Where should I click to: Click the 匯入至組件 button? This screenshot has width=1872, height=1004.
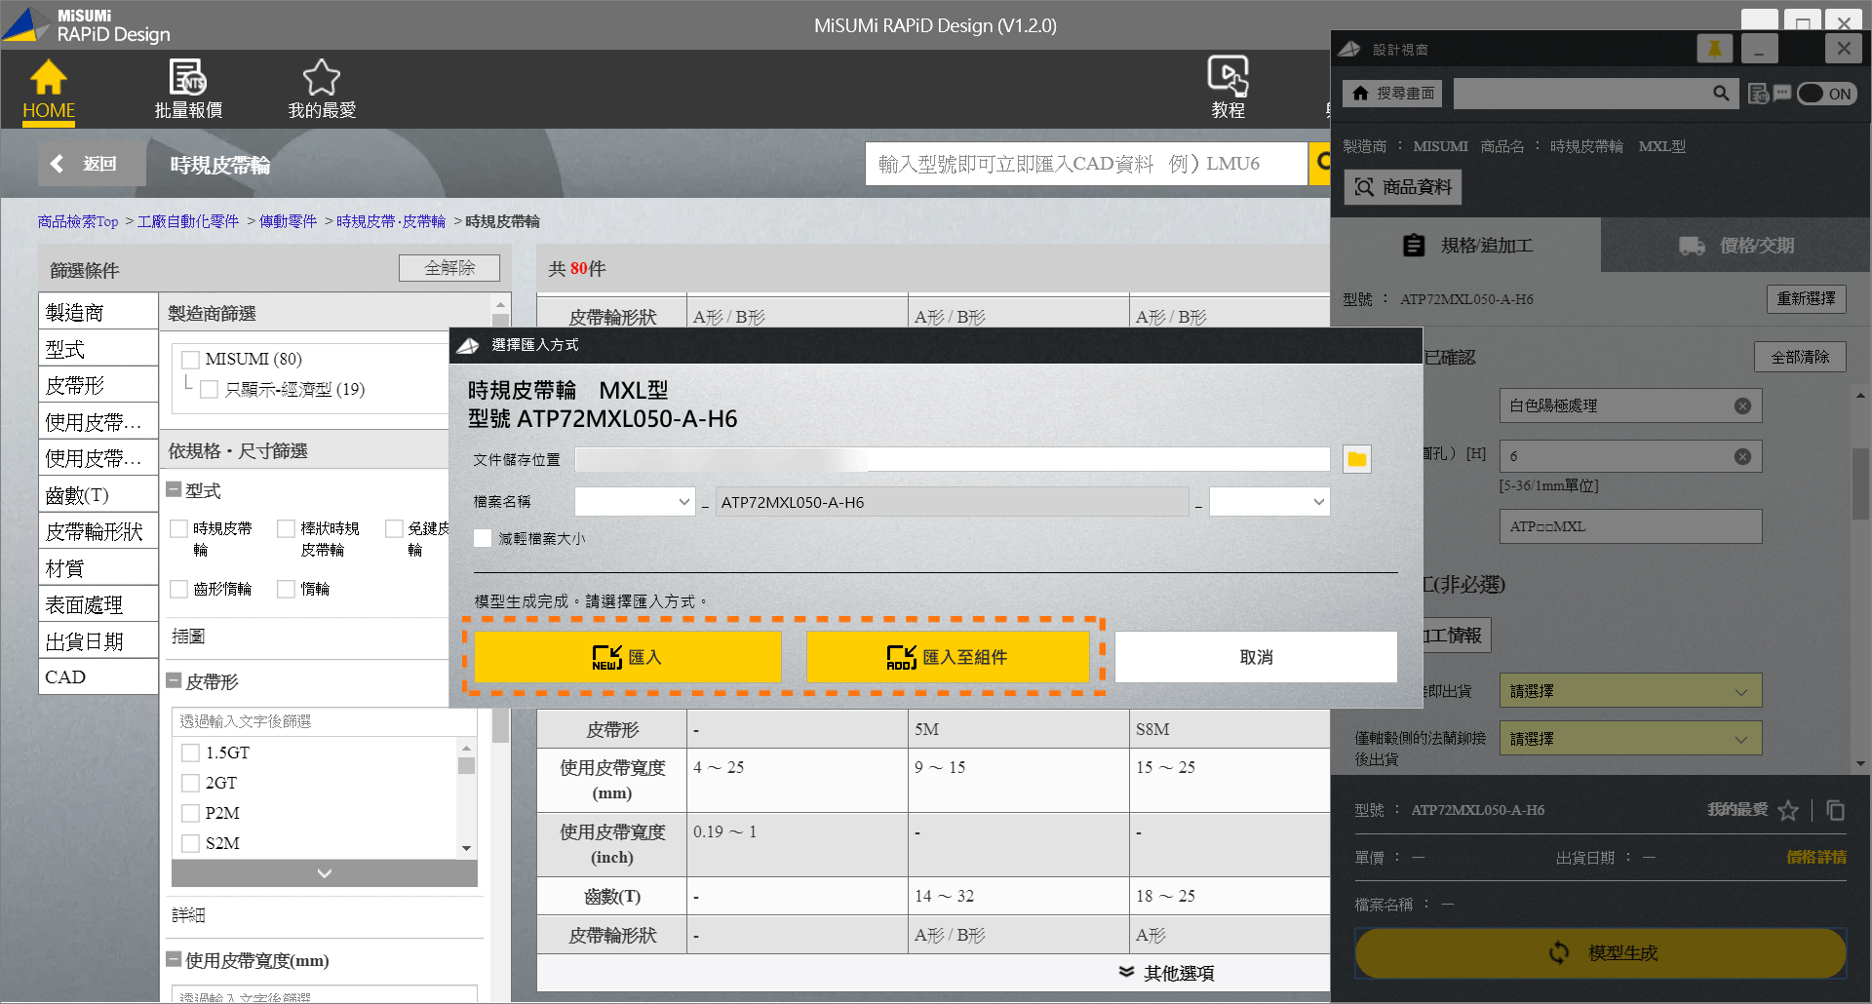coord(947,657)
